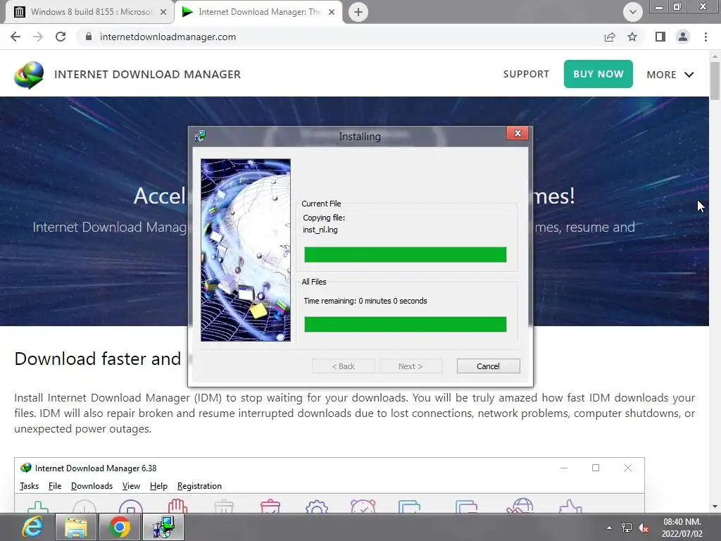Open View menu in IDM image

[x=131, y=486]
